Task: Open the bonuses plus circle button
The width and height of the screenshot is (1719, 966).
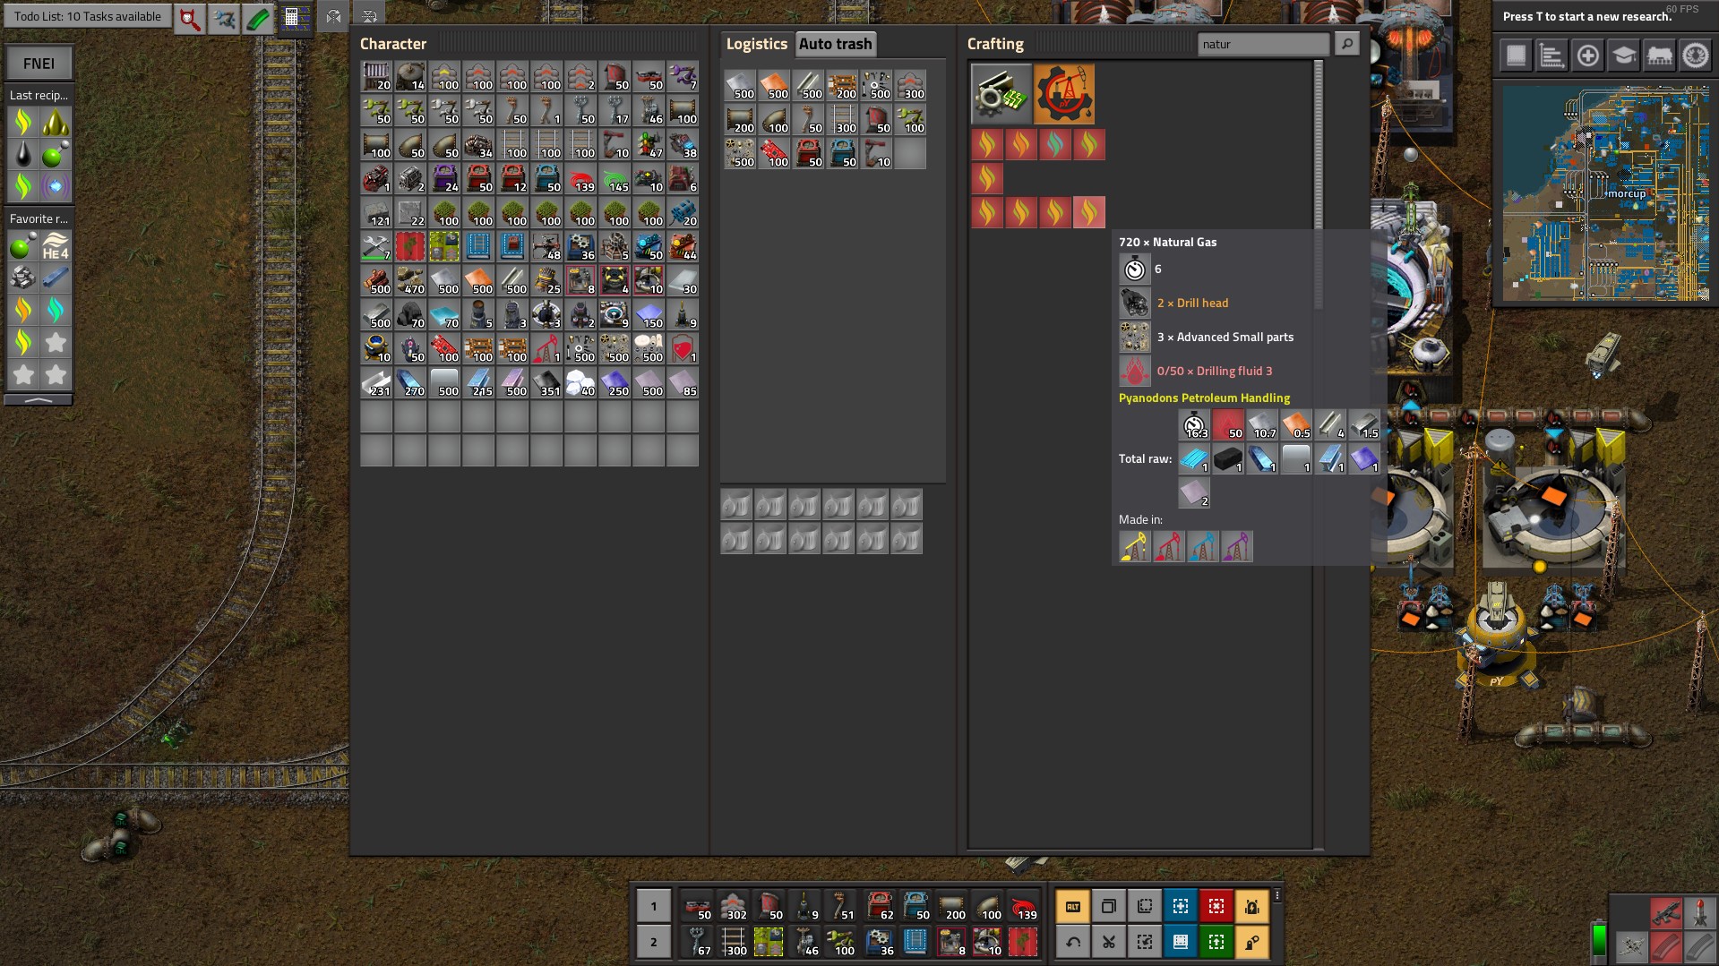Action: 1587,56
